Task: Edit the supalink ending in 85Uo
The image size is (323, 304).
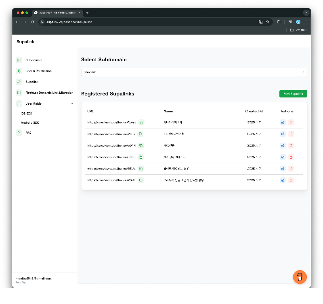Action: (283, 169)
